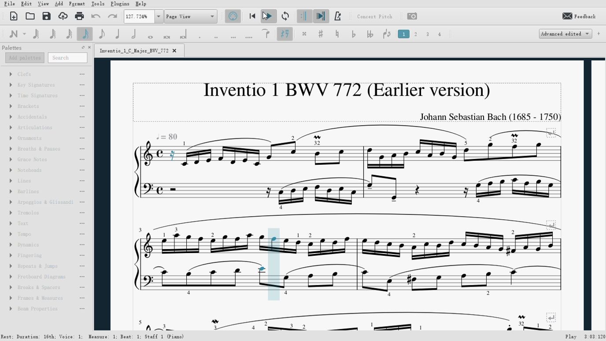Open a score file with folder icon
Image resolution: width=606 pixels, height=341 pixels.
(x=30, y=16)
